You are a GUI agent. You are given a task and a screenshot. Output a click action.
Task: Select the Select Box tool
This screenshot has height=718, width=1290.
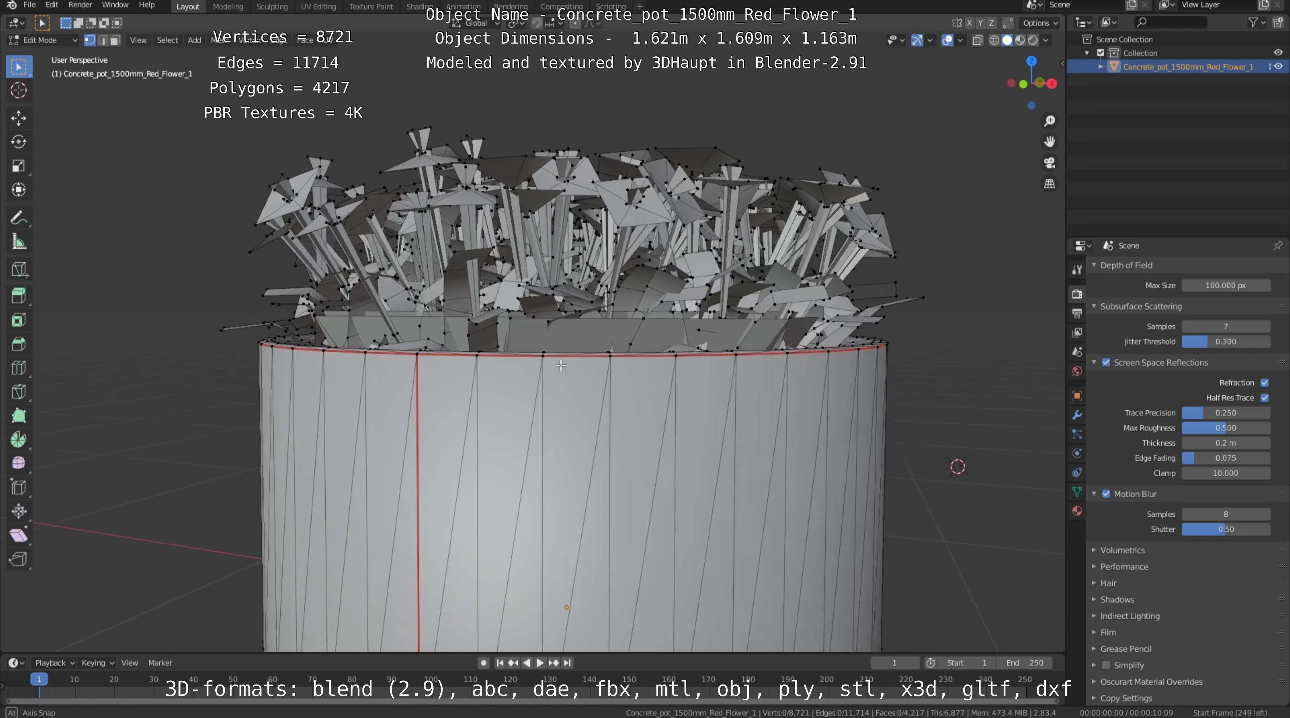tap(19, 67)
